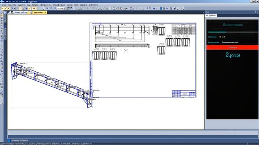The width and height of the screenshot is (259, 145).
Task: Select the rectangle tool in left toolbar
Action: 2,84
